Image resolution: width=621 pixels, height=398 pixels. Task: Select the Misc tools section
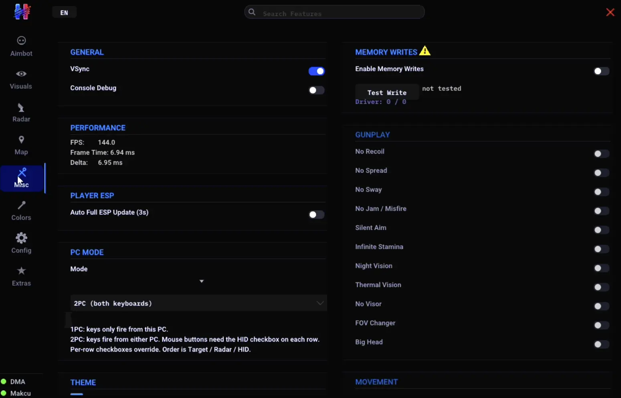(22, 178)
